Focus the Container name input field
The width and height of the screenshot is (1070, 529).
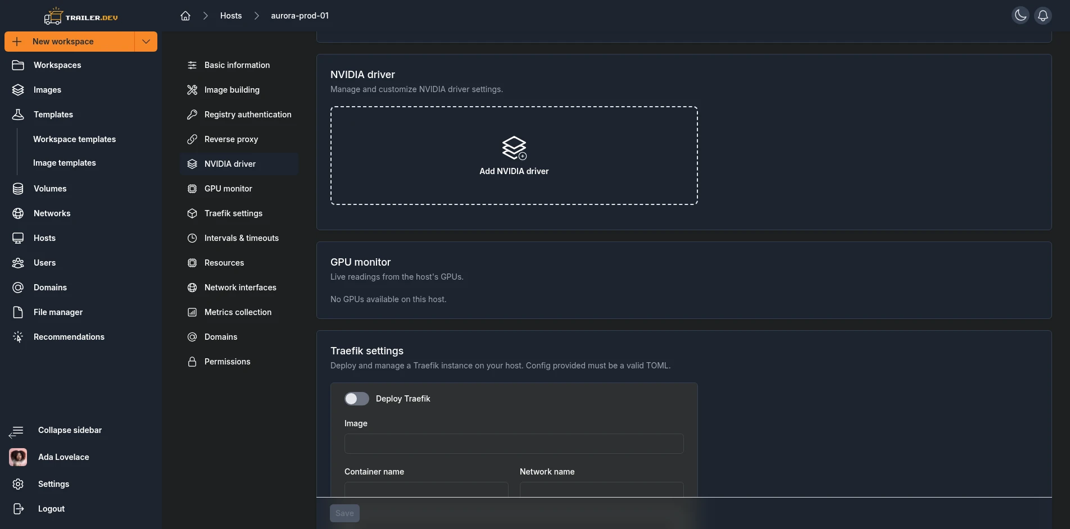(x=427, y=489)
